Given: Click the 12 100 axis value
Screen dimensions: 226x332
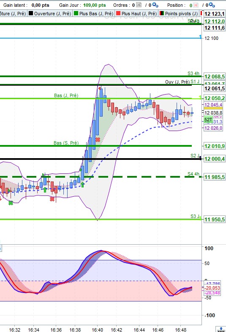Looking at the screenshot, I should pos(212,38).
